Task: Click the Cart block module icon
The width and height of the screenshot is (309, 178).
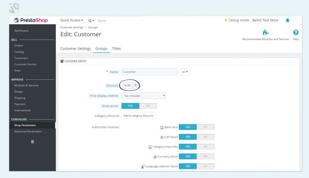Action: 162,137
